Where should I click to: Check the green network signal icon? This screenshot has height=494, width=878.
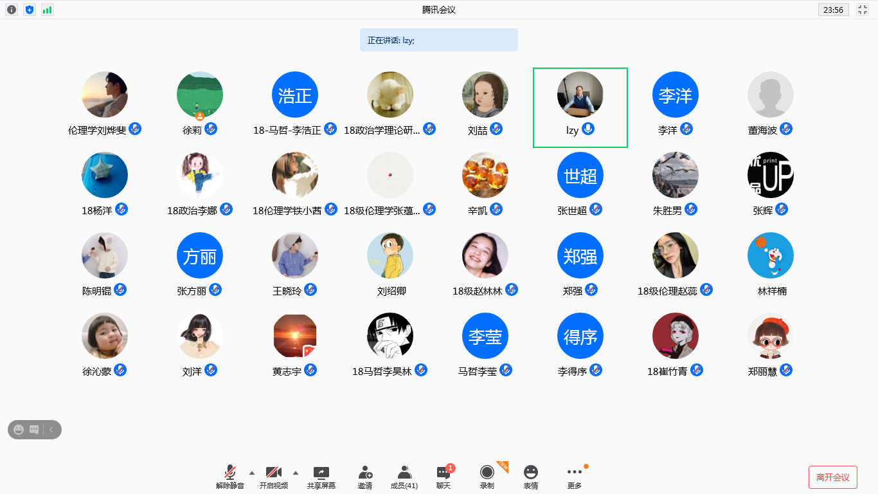tap(48, 10)
